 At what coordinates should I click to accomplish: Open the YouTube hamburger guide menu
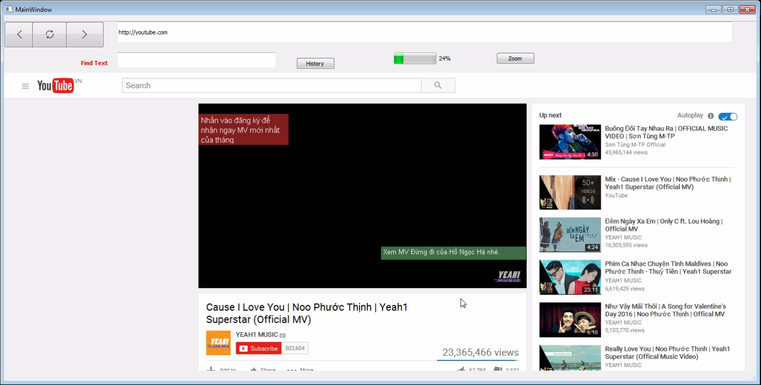click(x=25, y=86)
